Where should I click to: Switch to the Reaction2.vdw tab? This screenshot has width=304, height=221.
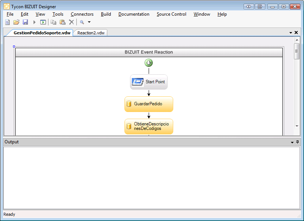coord(91,33)
